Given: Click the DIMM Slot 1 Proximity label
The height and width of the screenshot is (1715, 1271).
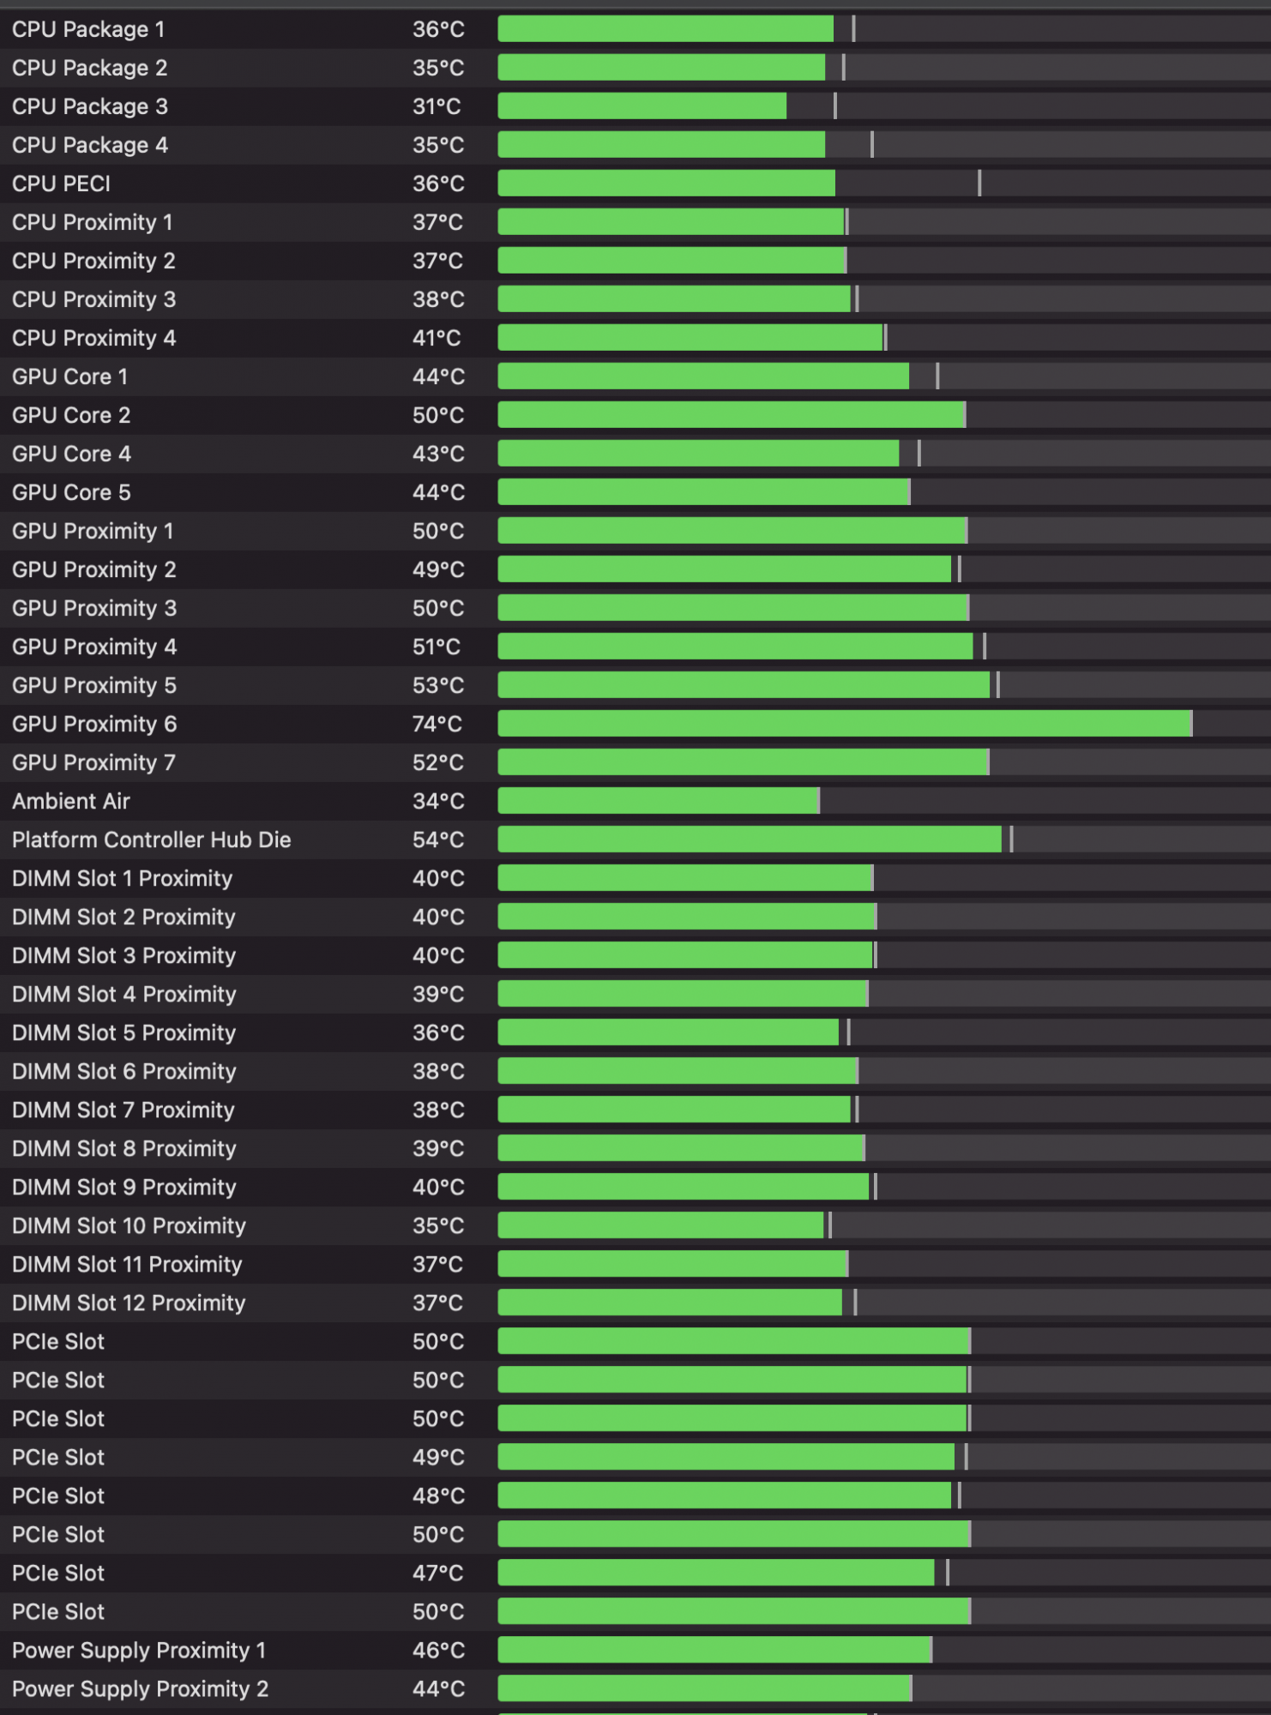Looking at the screenshot, I should coord(122,878).
